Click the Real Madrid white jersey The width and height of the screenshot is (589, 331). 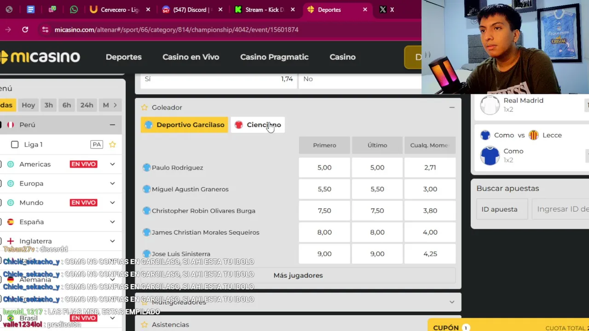(490, 105)
